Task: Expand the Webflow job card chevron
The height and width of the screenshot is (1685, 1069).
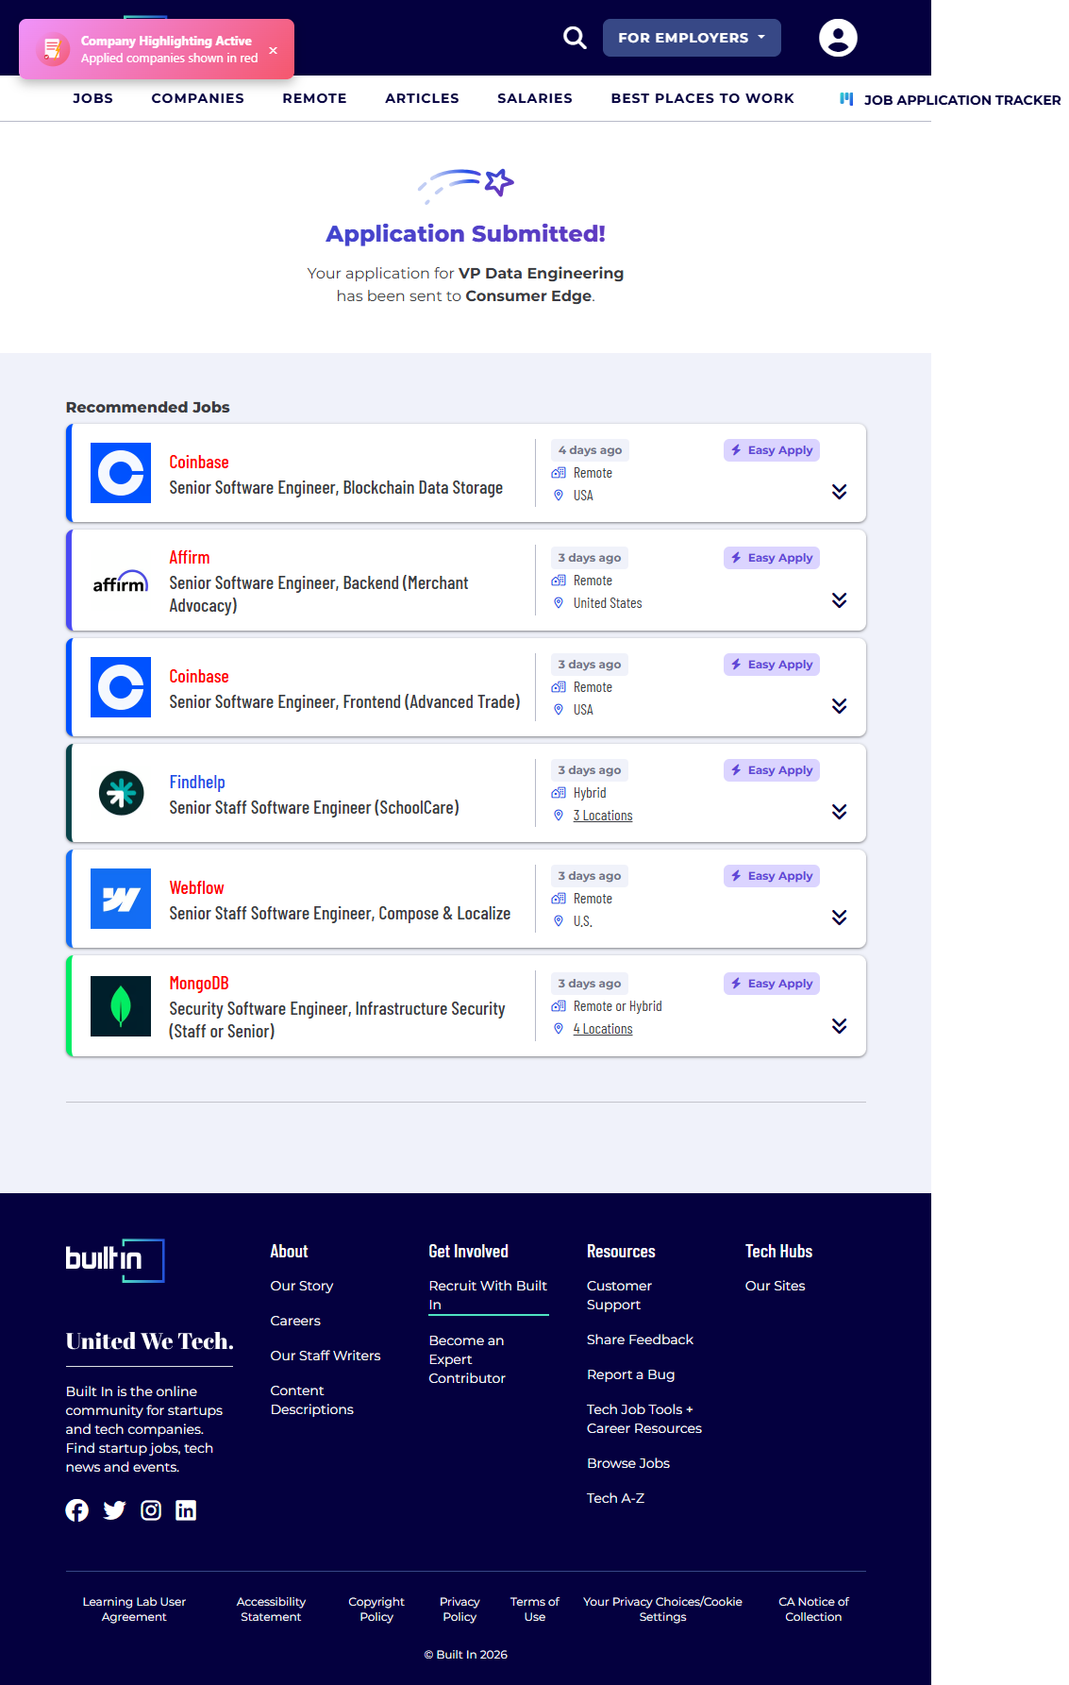Action: tap(839, 918)
